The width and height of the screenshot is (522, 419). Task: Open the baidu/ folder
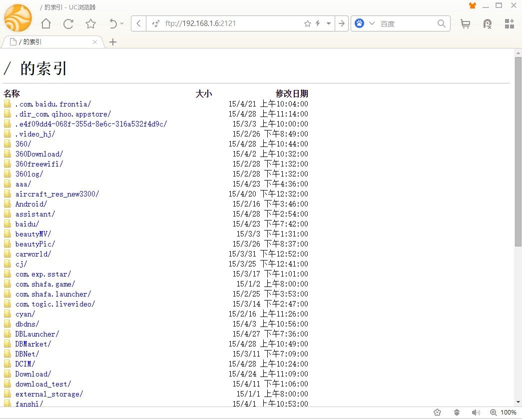pyautogui.click(x=27, y=224)
